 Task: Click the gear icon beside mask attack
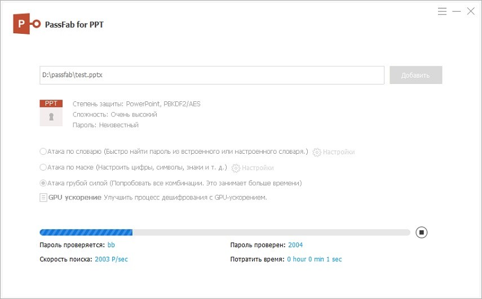236,168
